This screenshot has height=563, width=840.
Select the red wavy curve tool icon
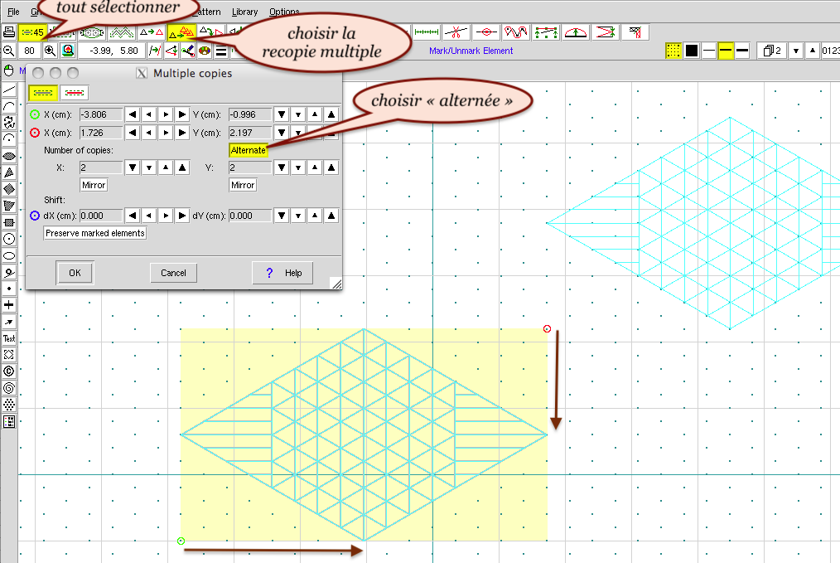click(x=515, y=32)
